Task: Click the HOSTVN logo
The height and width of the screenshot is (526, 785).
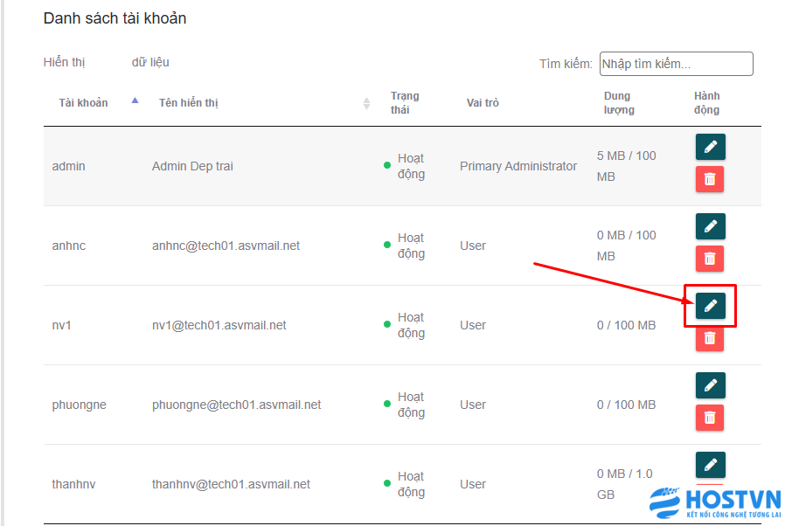Action: 715,502
